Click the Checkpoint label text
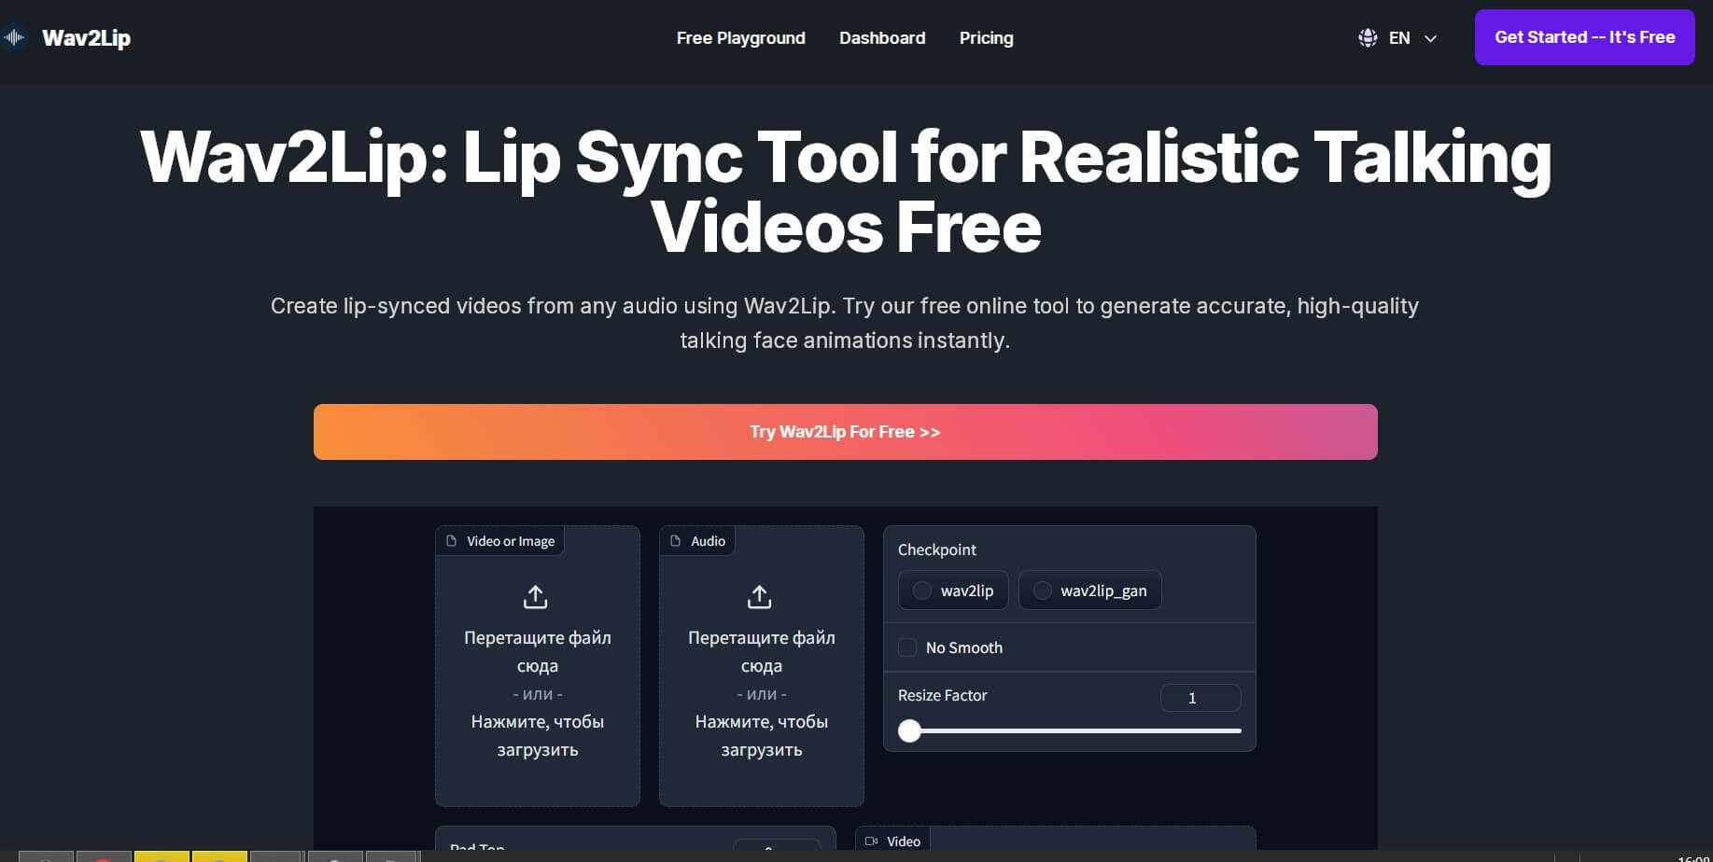1713x862 pixels. click(937, 549)
